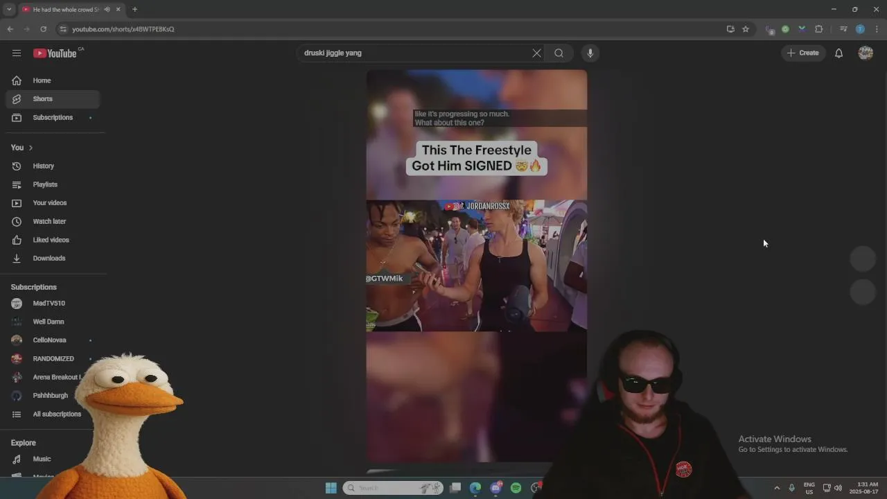Mute the tab via the audio speaker icon
This screenshot has height=499, width=887.
(107, 9)
